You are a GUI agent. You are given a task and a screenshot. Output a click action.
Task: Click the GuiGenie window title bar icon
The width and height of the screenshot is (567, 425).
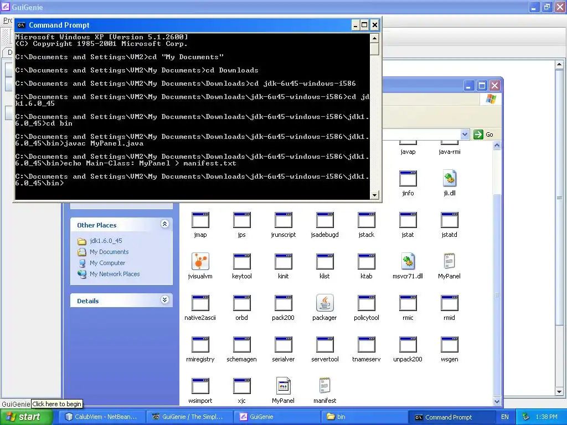[6, 7]
